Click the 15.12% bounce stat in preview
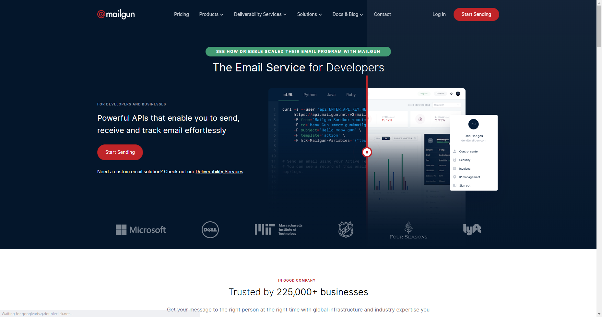 click(387, 120)
